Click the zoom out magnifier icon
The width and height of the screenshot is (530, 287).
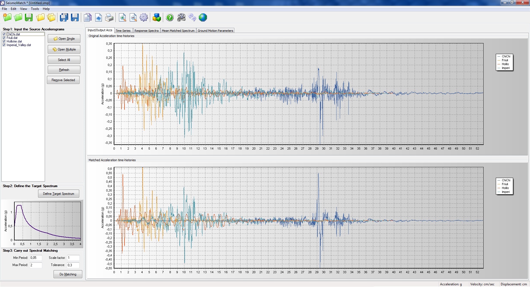tap(133, 18)
